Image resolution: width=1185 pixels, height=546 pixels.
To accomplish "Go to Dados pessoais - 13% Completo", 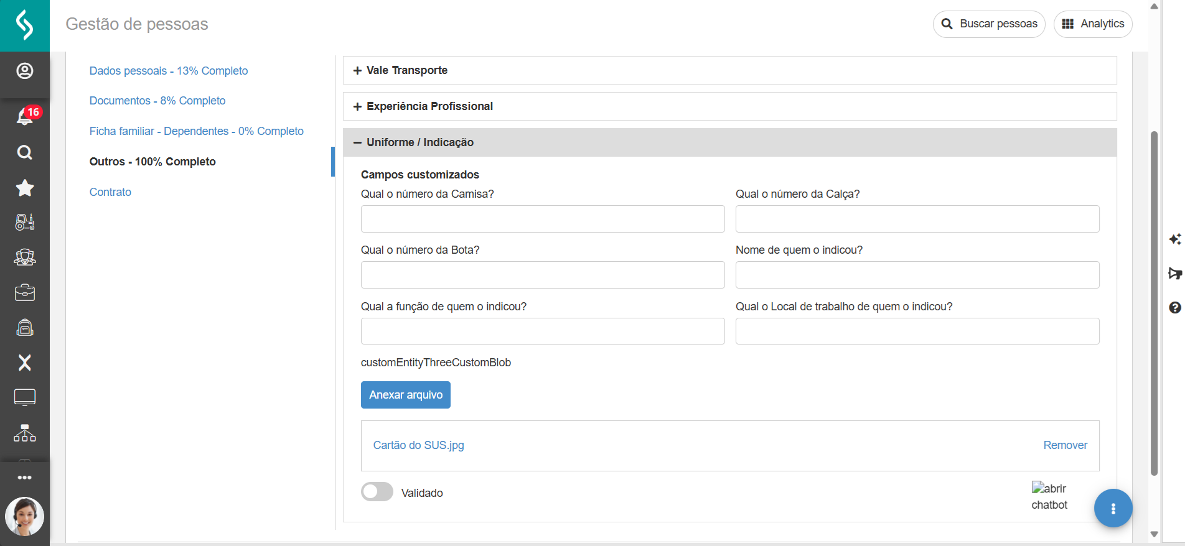I will pyautogui.click(x=169, y=71).
